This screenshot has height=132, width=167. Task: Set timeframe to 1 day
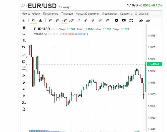(93, 20)
